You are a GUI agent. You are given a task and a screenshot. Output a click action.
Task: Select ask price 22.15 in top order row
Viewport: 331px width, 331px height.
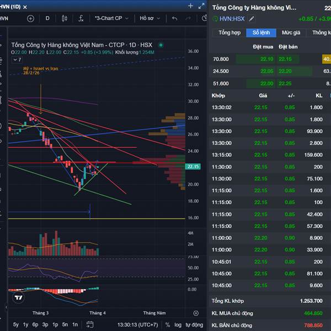[285, 59]
